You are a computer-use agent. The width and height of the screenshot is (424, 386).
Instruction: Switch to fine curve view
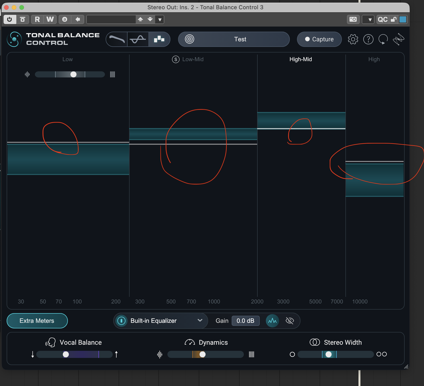pos(138,39)
